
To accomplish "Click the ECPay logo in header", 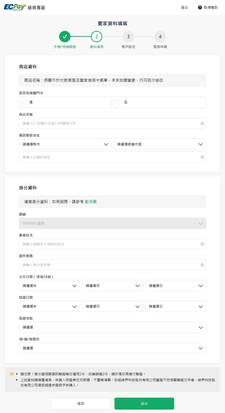I will tap(15, 7).
